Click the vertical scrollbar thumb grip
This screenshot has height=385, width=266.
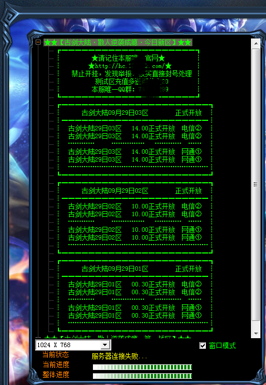point(255,184)
